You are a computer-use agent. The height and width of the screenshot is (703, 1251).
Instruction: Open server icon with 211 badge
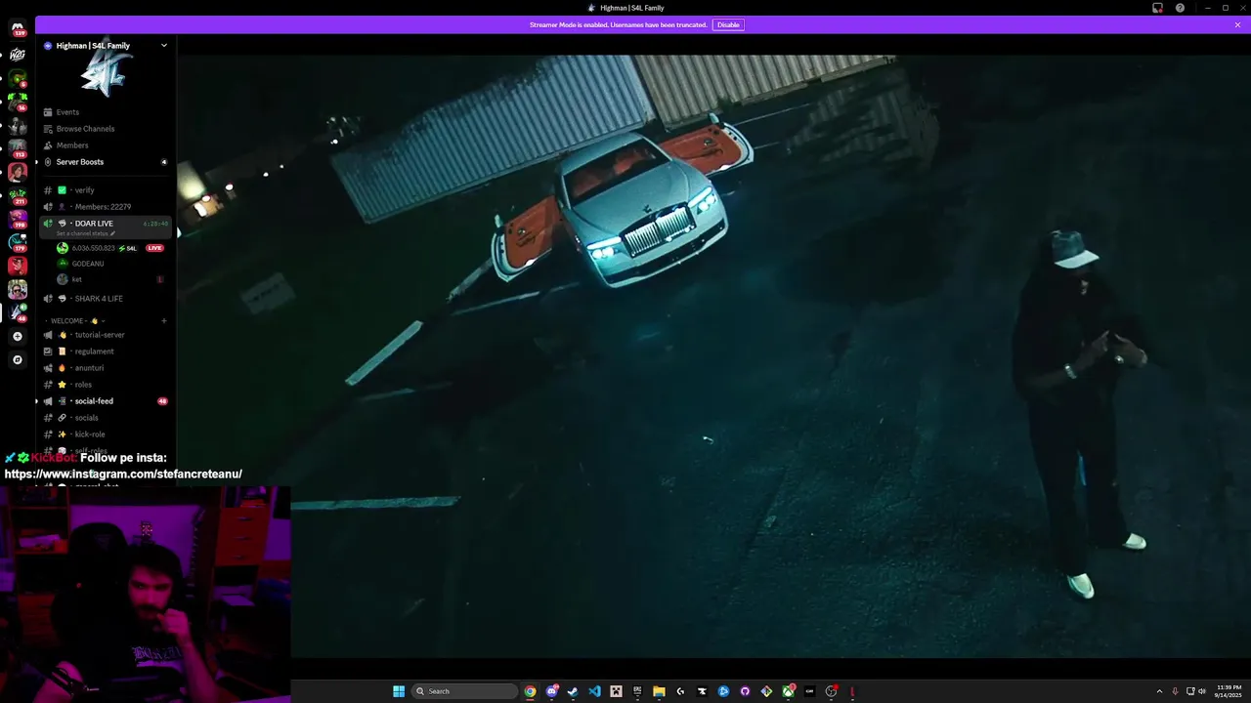coord(17,196)
